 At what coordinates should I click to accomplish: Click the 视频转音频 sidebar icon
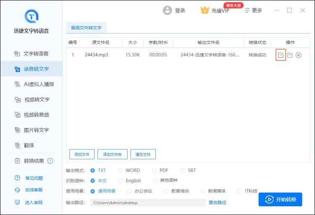[18, 115]
